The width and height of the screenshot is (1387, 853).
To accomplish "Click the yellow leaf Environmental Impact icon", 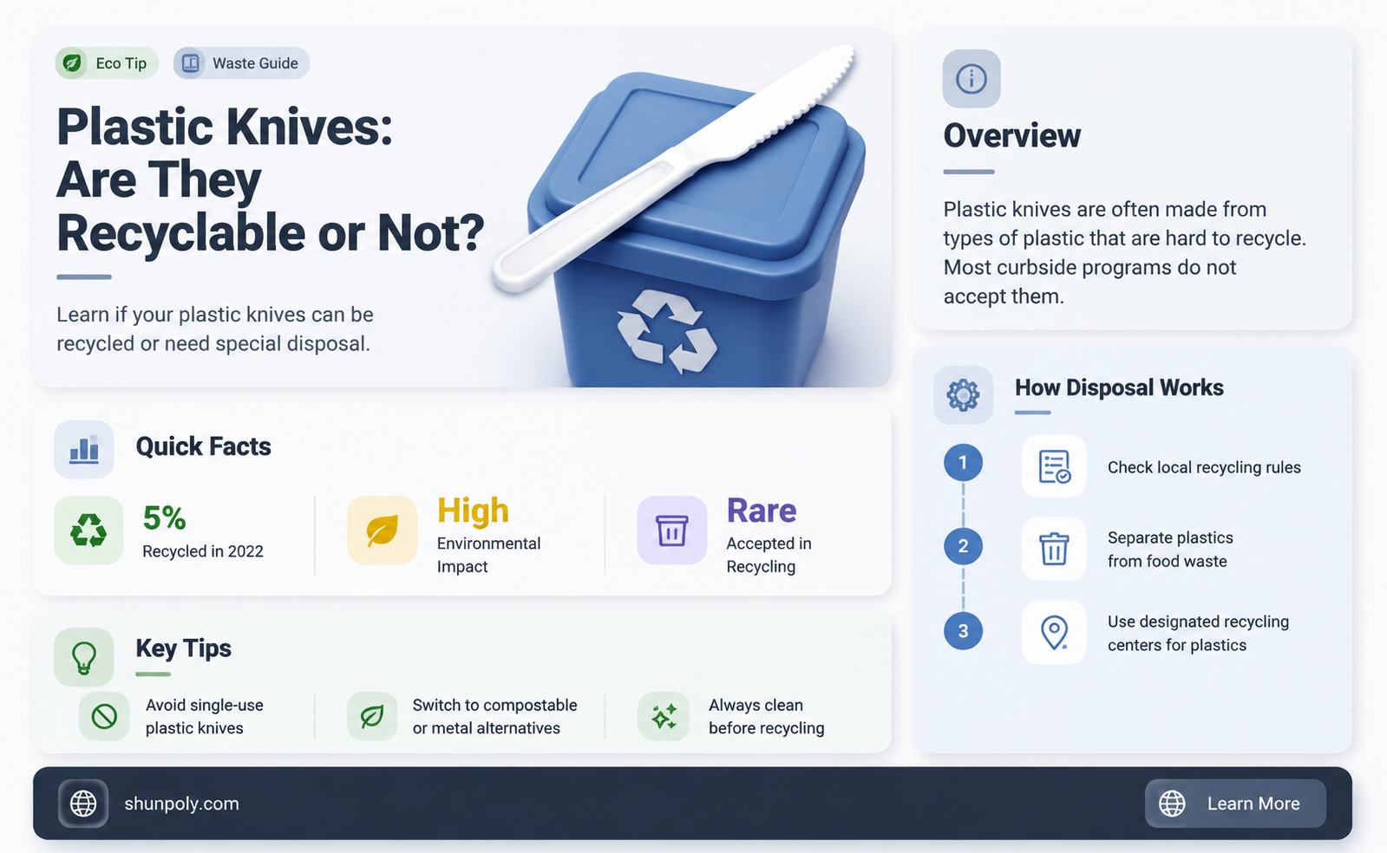I will click(382, 531).
